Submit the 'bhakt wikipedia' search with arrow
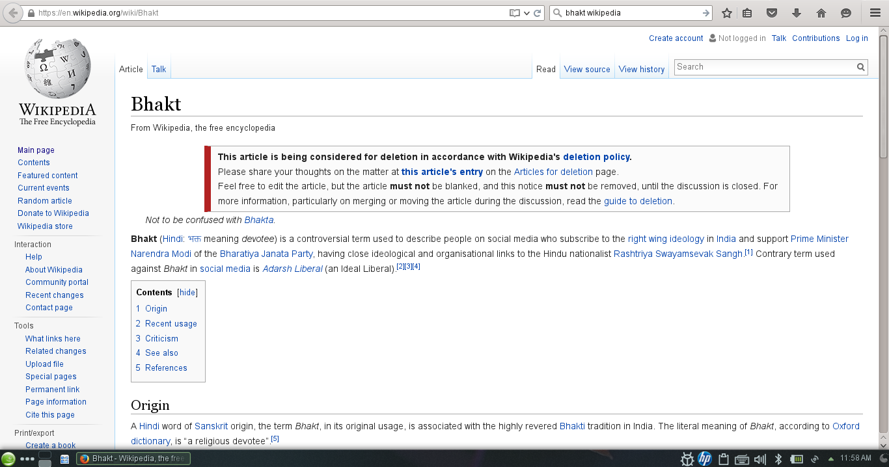Screen dimensions: 889x467 pyautogui.click(x=706, y=13)
